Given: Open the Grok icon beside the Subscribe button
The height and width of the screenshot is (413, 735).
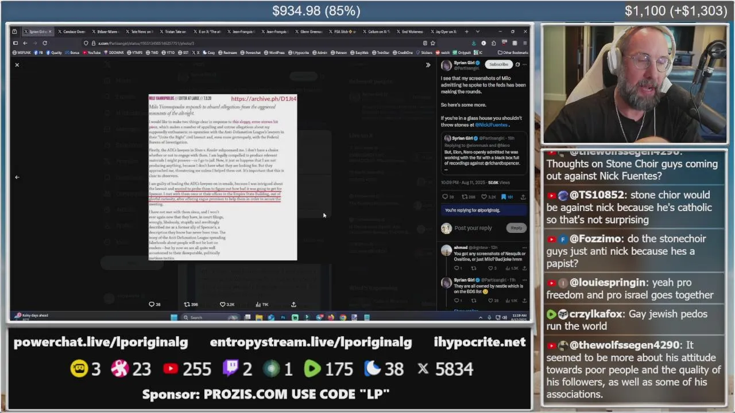Looking at the screenshot, I should tap(517, 64).
